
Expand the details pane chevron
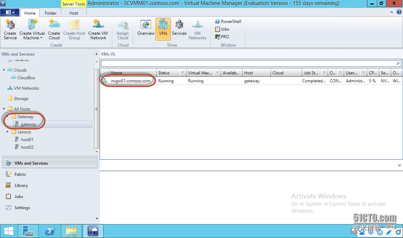tap(400, 165)
